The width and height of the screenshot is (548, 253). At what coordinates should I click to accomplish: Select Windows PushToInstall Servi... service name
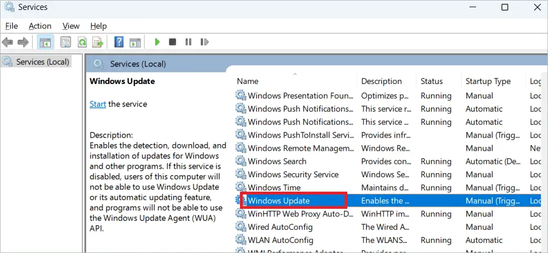301,135
